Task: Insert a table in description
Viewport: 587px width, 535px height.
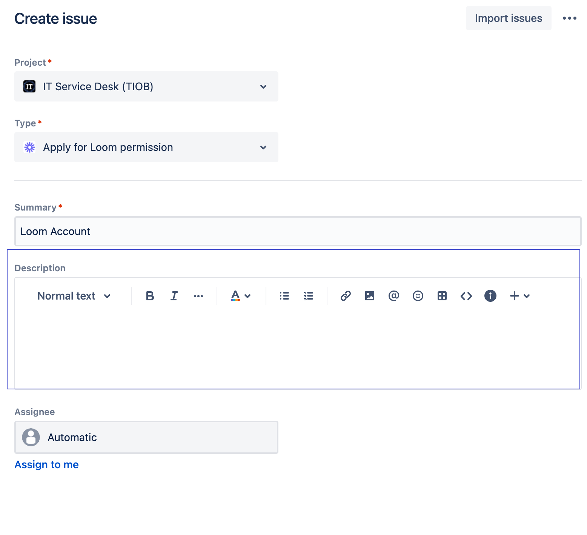Action: [x=442, y=296]
